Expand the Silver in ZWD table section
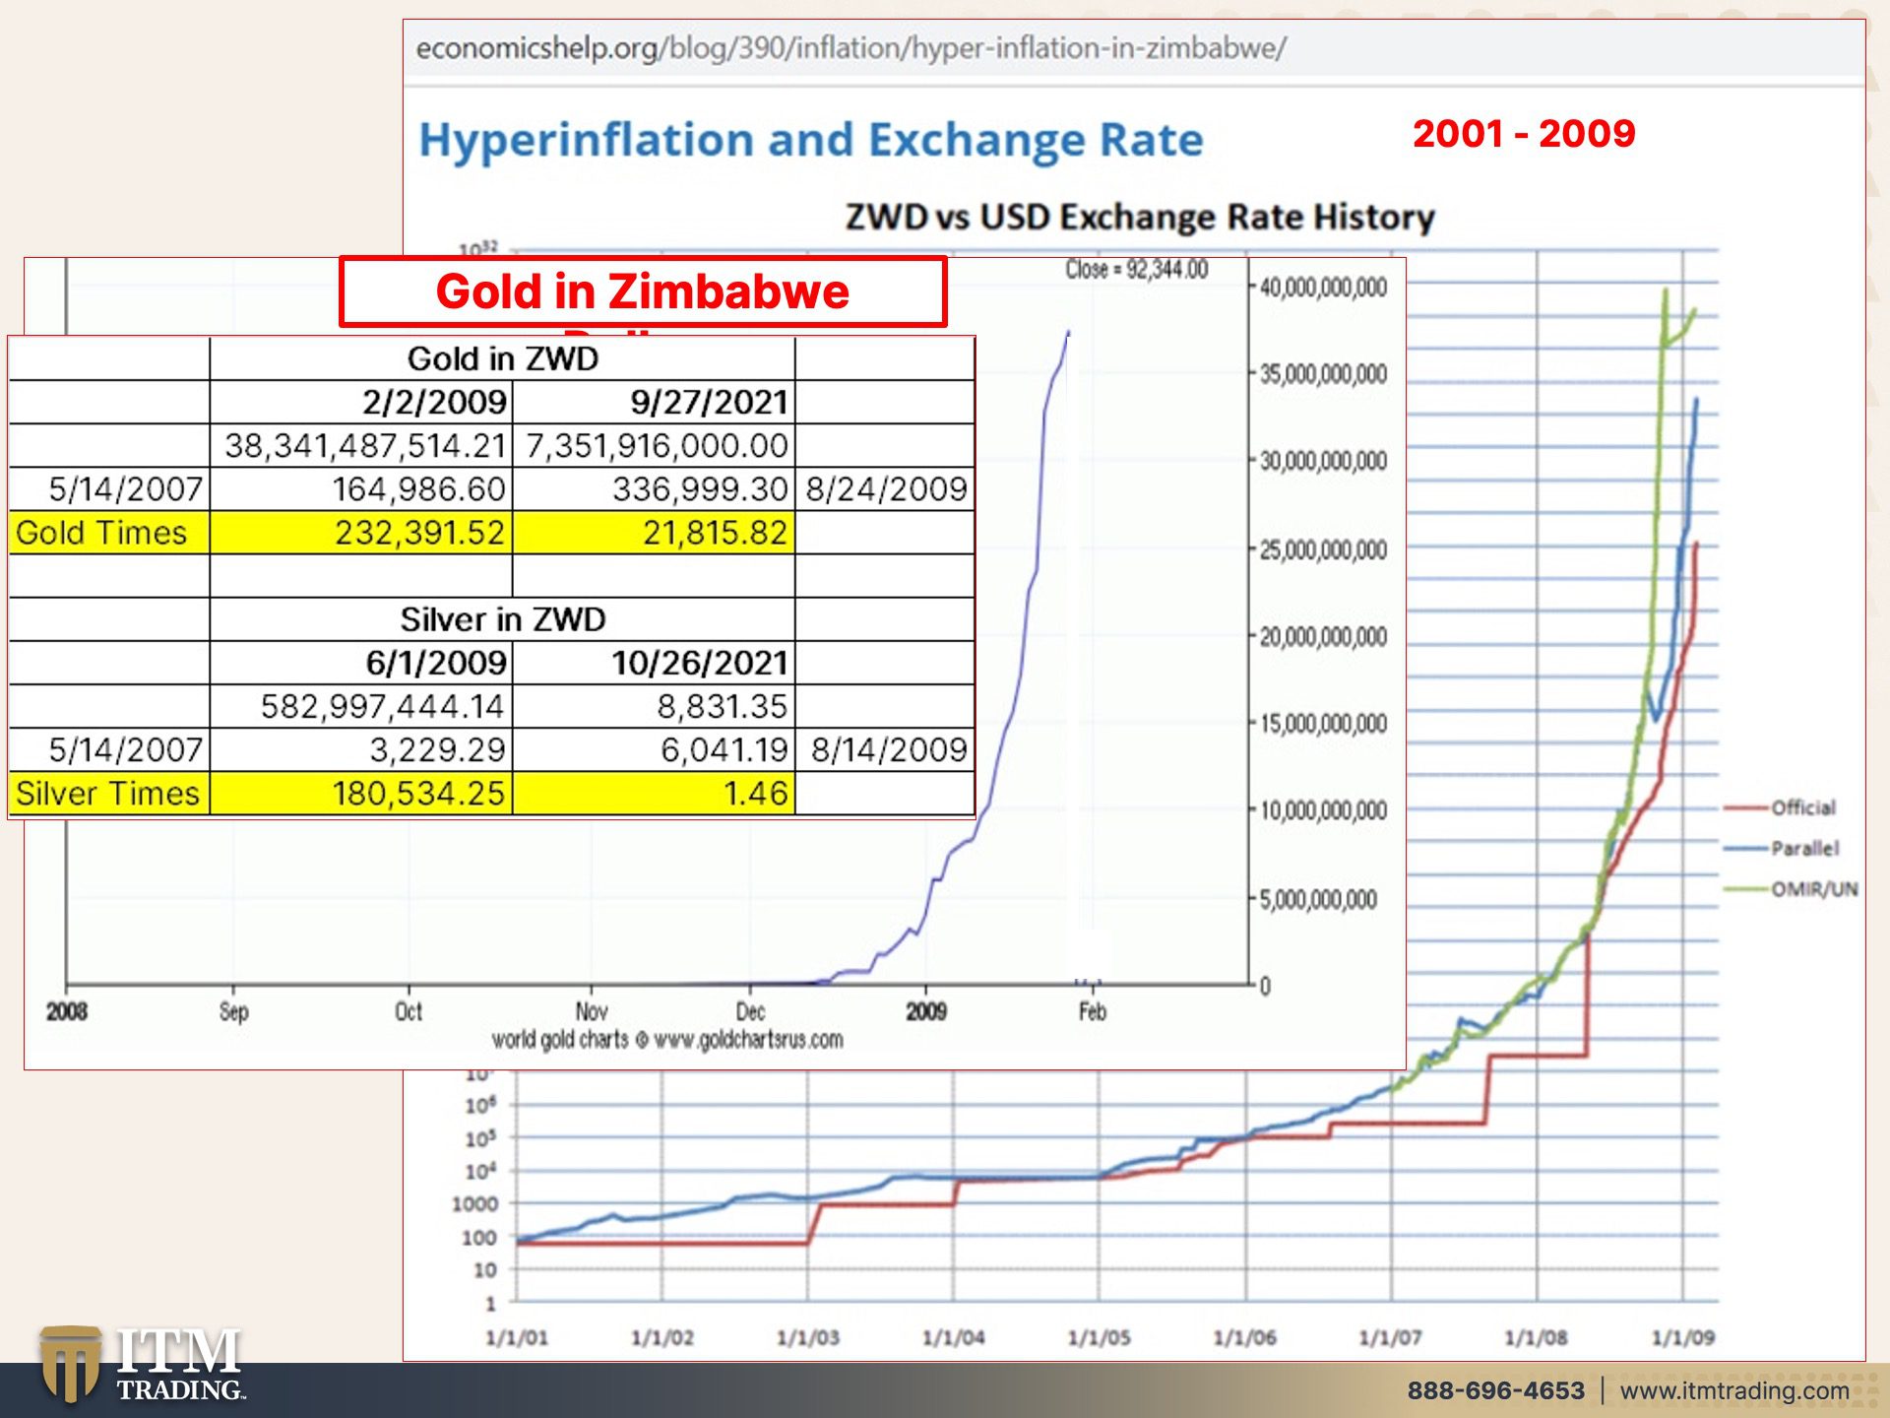 tap(504, 619)
